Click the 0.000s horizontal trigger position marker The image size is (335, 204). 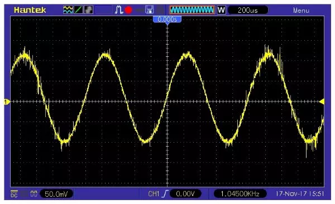(167, 20)
